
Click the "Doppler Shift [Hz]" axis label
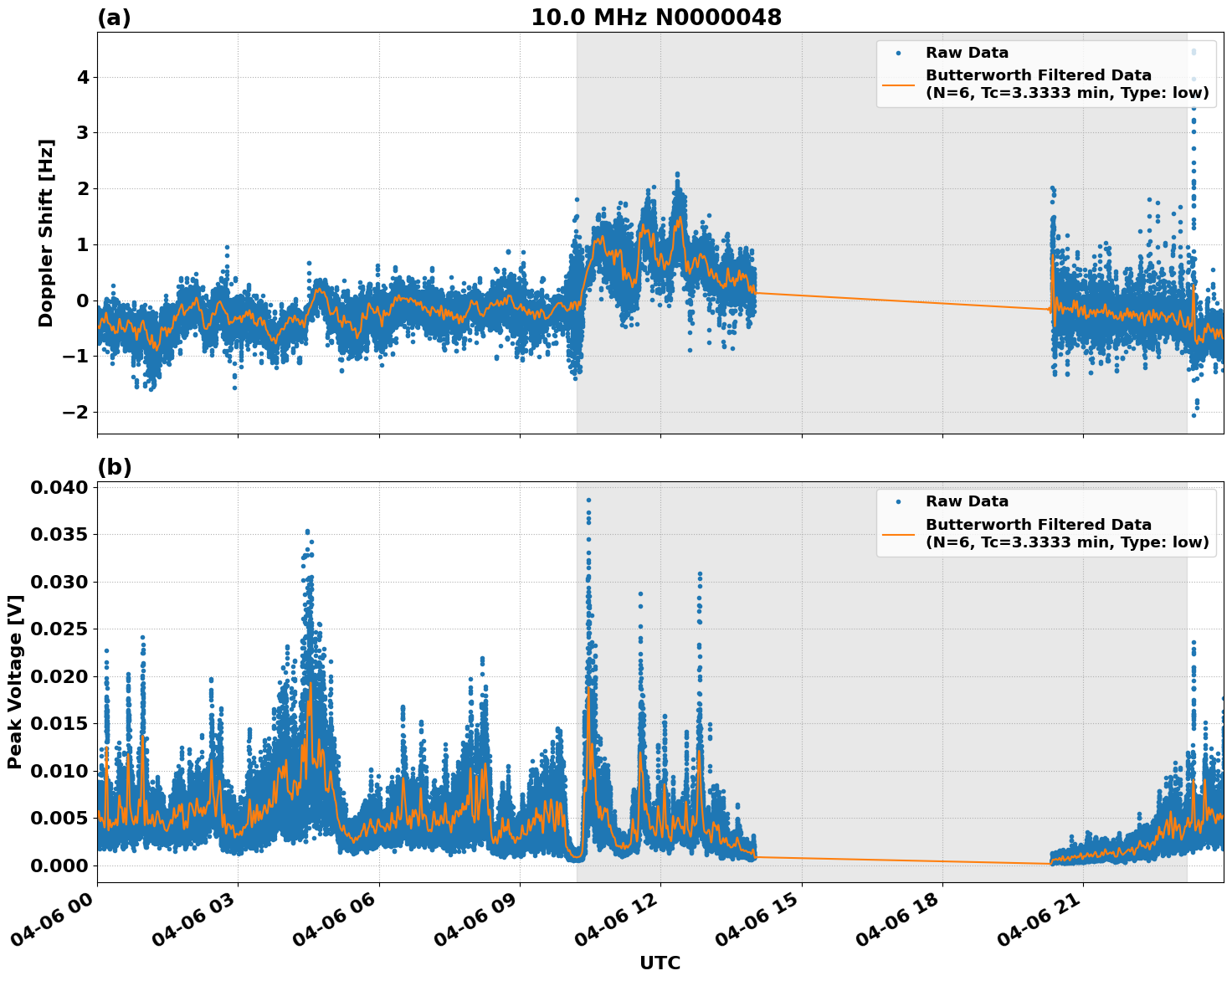coord(46,233)
